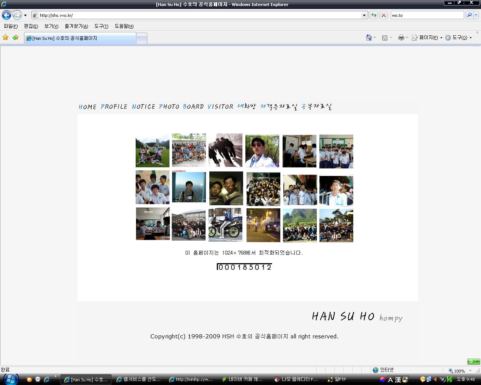Click the PROFILE navigation link
This screenshot has height=385, width=481.
pos(114,107)
